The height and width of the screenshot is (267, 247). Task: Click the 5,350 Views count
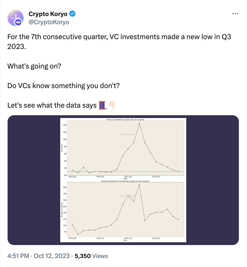point(91,256)
